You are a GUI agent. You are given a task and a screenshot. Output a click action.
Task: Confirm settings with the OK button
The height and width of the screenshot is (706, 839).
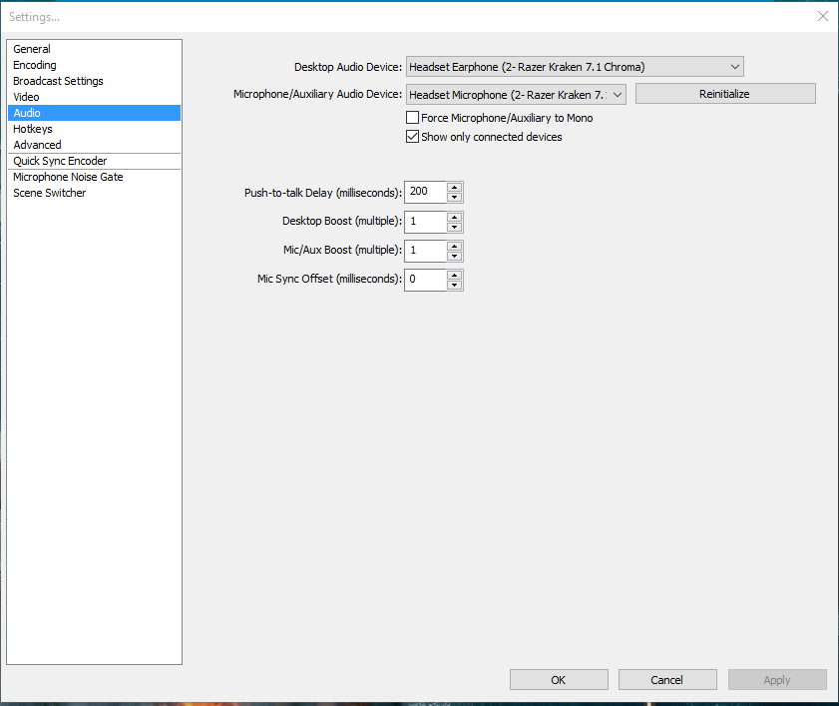(x=559, y=680)
